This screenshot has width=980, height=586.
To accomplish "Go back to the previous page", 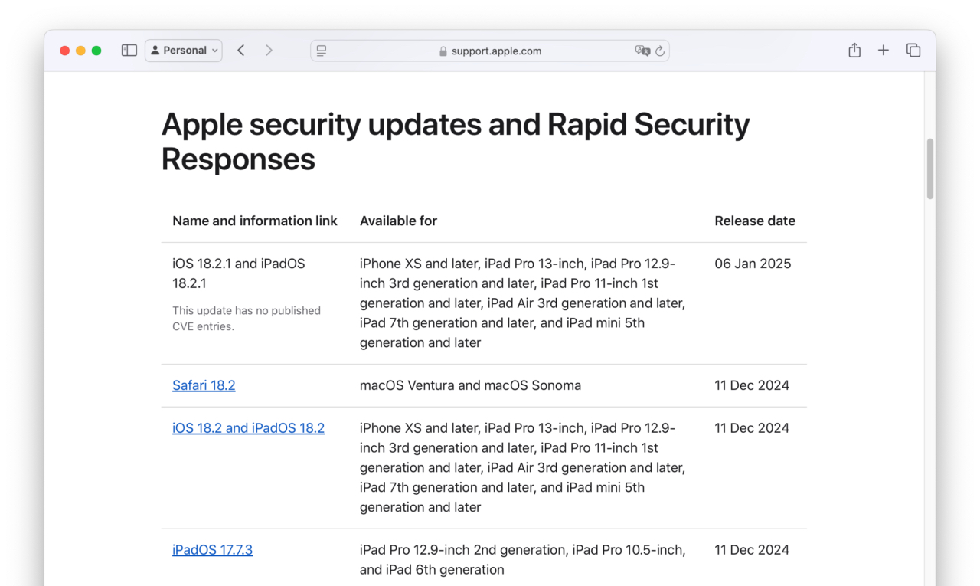I will point(241,51).
